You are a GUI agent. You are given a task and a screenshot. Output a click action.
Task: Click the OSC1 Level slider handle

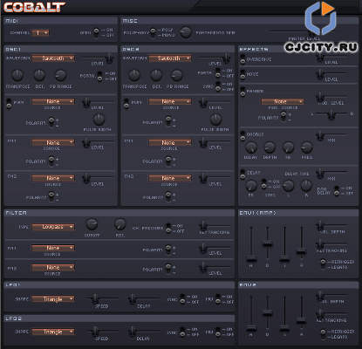pyautogui.click(x=109, y=58)
